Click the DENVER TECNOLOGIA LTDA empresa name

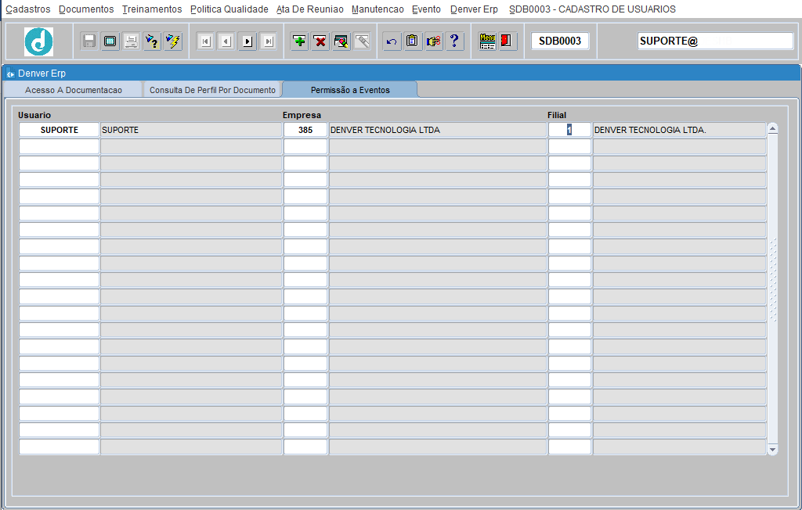pyautogui.click(x=437, y=130)
